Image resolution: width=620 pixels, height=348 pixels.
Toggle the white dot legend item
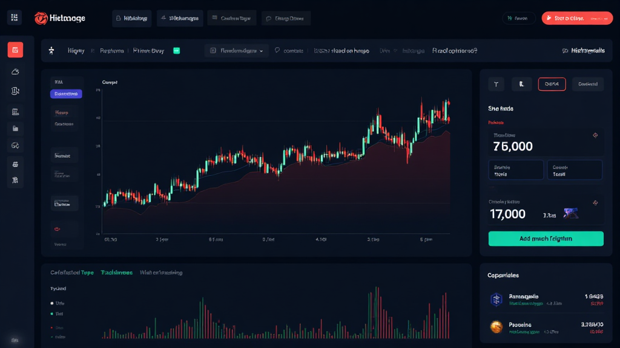tap(51, 303)
